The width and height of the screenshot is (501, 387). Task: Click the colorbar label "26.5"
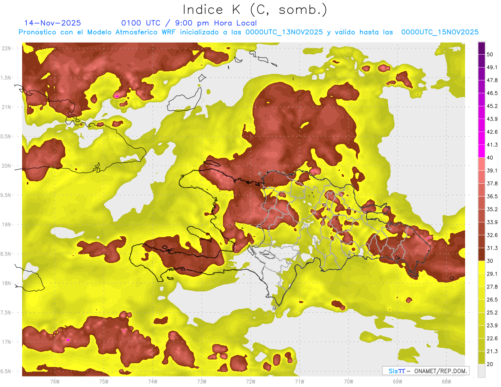point(492,299)
